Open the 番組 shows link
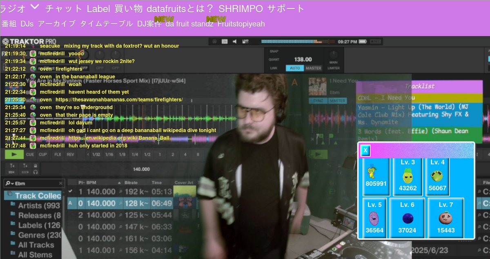The width and height of the screenshot is (490, 259). point(9,24)
